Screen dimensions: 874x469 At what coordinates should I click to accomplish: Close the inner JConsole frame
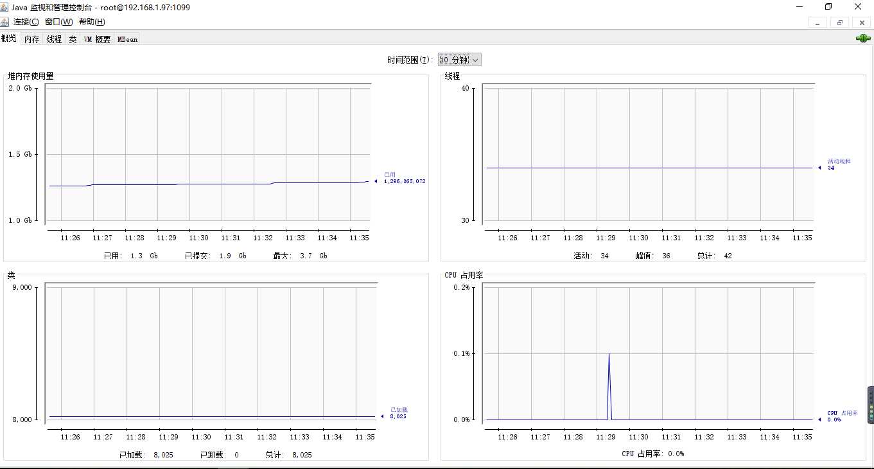tap(861, 22)
